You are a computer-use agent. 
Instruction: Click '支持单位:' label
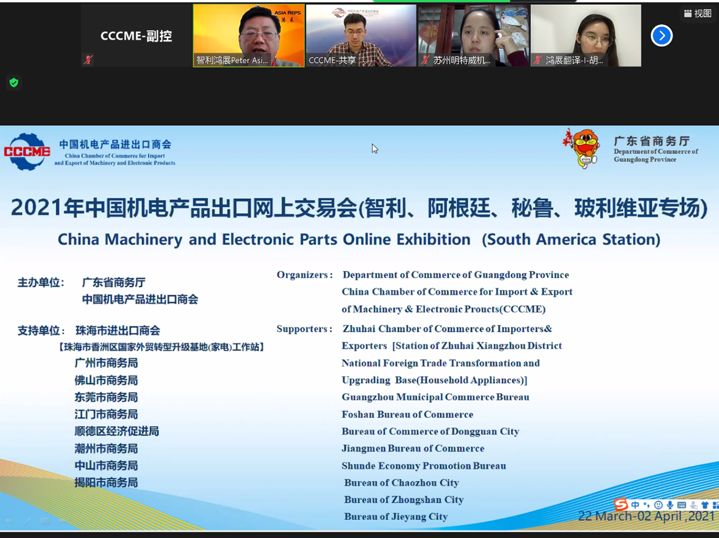[x=41, y=331]
